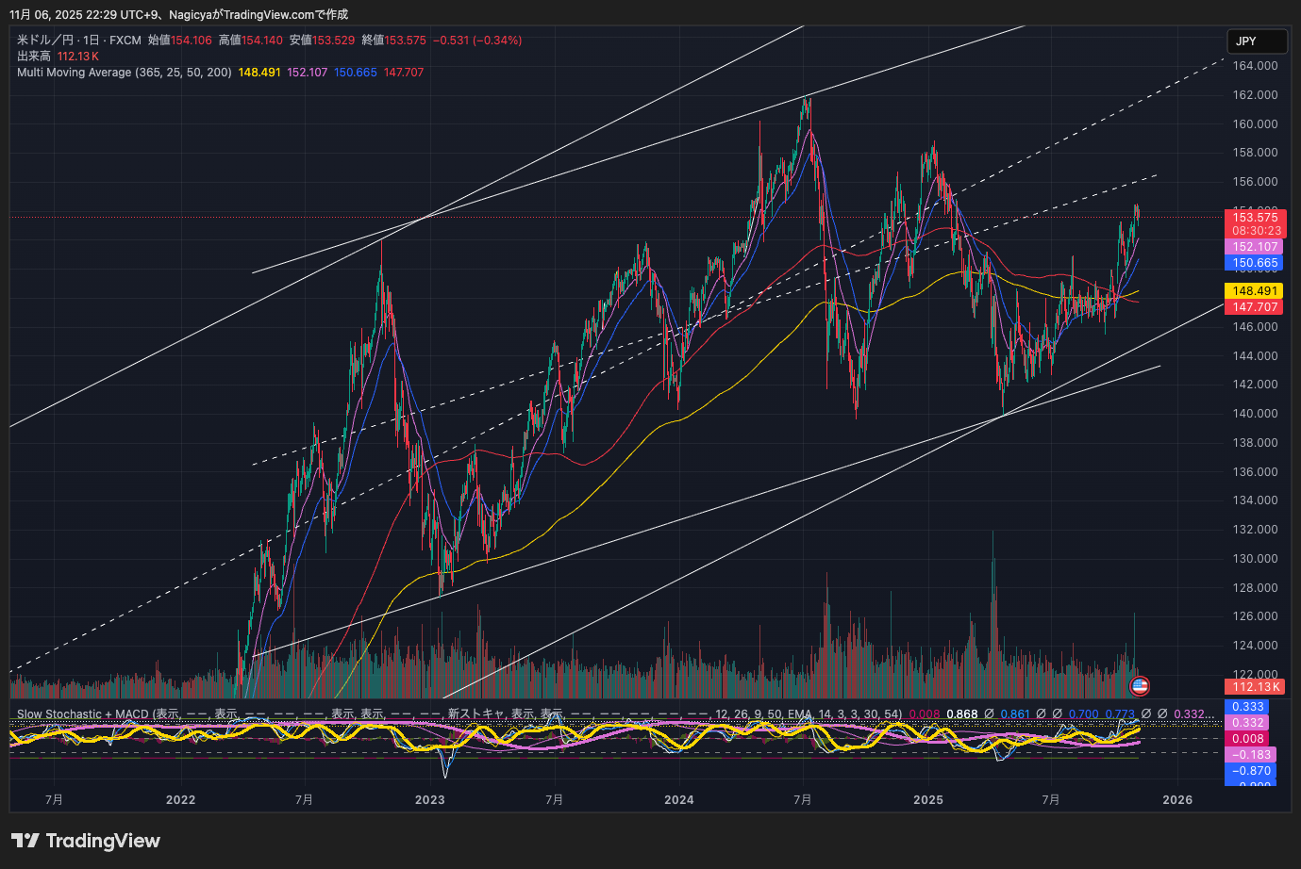
Task: Click the 160.000 level on price scale
Action: coord(1255,124)
